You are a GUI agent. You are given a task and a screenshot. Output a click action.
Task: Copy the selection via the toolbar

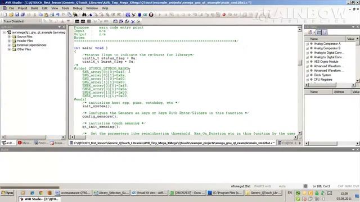(x=40, y=15)
